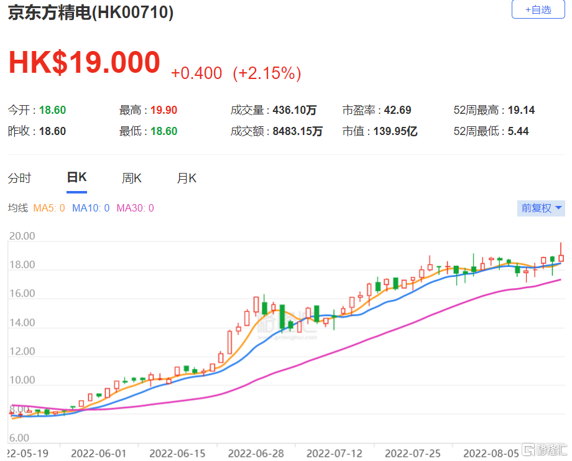Click the 2022-06-15 date axis label
The width and height of the screenshot is (572, 461).
coord(177,454)
